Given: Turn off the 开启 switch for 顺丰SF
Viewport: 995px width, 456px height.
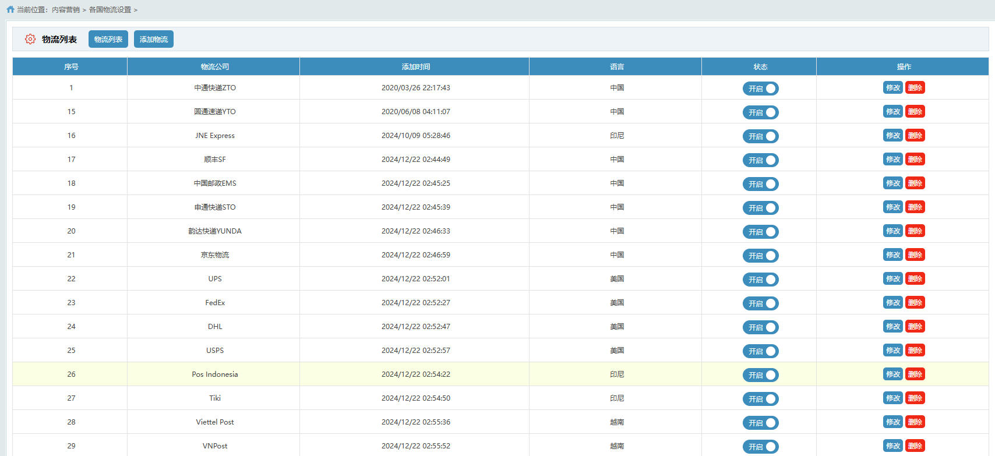Looking at the screenshot, I should 761,160.
